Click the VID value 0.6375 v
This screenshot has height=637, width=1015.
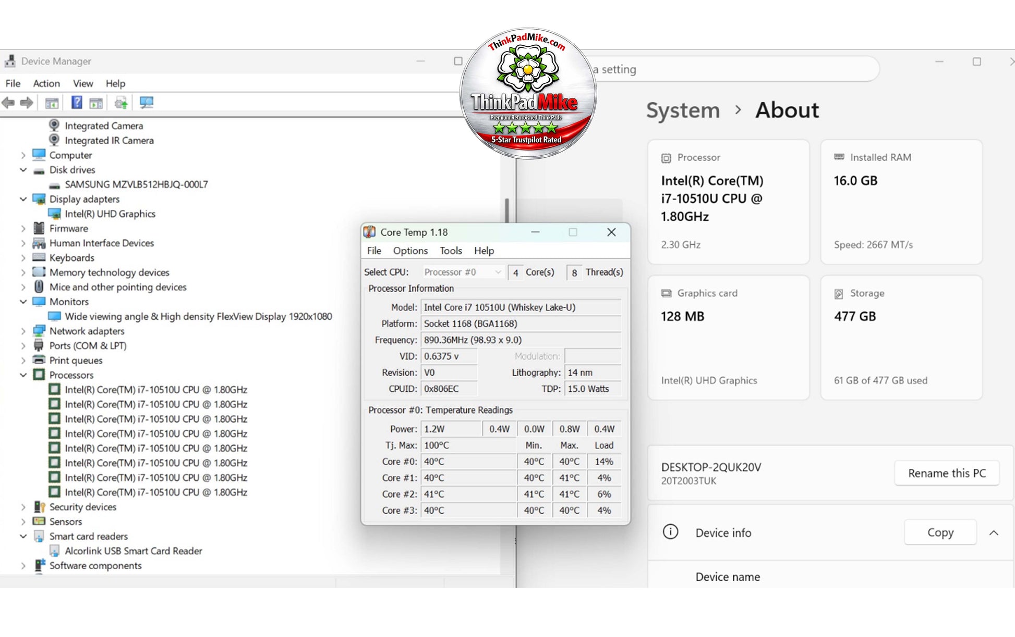coord(449,356)
